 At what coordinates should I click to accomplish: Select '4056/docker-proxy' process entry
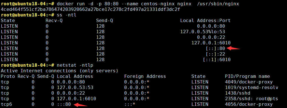(249, 104)
